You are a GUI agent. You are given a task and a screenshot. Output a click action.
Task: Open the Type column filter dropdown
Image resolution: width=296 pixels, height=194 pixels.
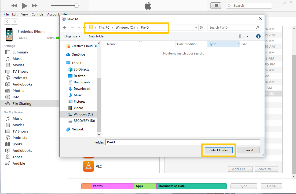coord(237,44)
